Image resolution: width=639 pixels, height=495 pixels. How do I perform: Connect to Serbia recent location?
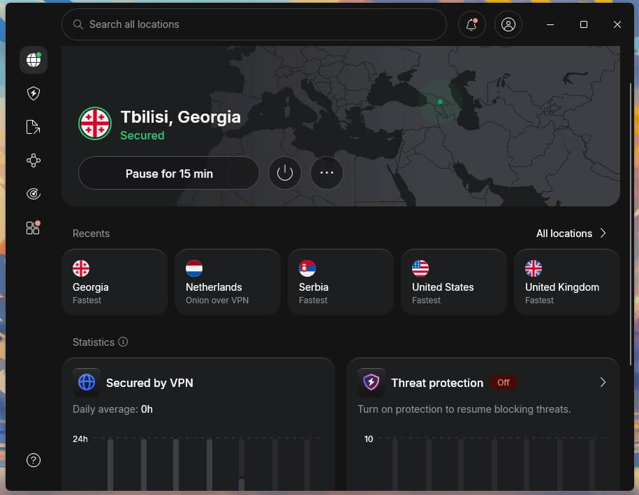[x=341, y=282]
